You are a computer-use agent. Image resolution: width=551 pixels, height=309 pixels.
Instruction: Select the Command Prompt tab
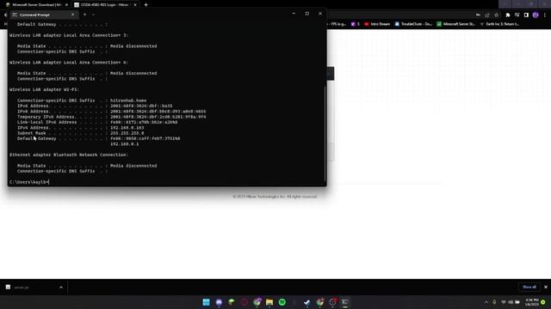(44, 15)
